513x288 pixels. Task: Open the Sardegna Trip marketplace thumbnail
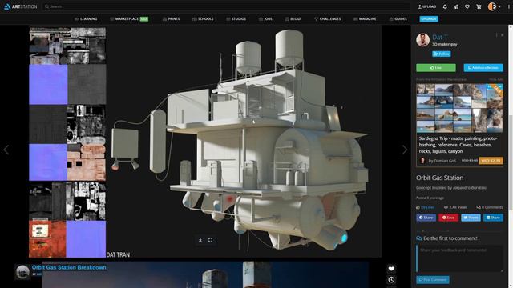pos(459,108)
